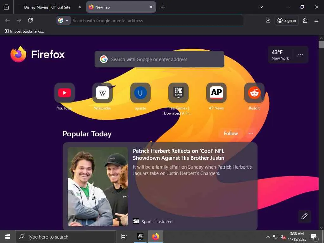Screen dimensions: 324x243
Task: Show hidden system tray icons
Action: coord(268,237)
